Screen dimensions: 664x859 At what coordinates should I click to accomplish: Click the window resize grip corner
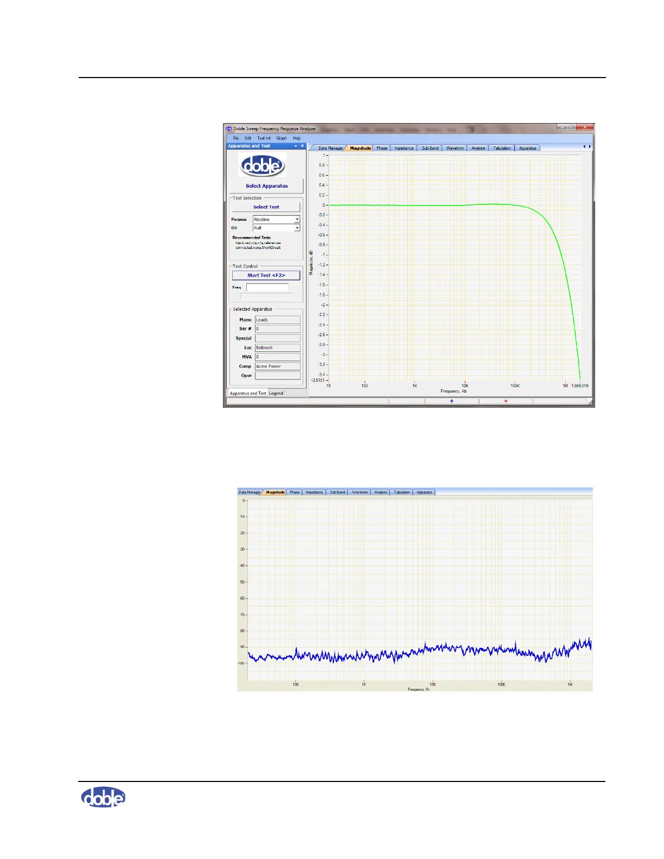(x=591, y=403)
